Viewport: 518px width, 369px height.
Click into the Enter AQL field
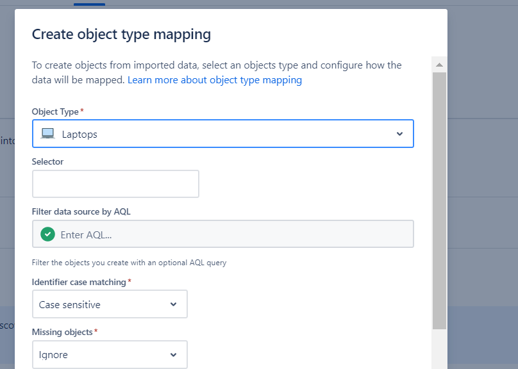click(x=231, y=234)
